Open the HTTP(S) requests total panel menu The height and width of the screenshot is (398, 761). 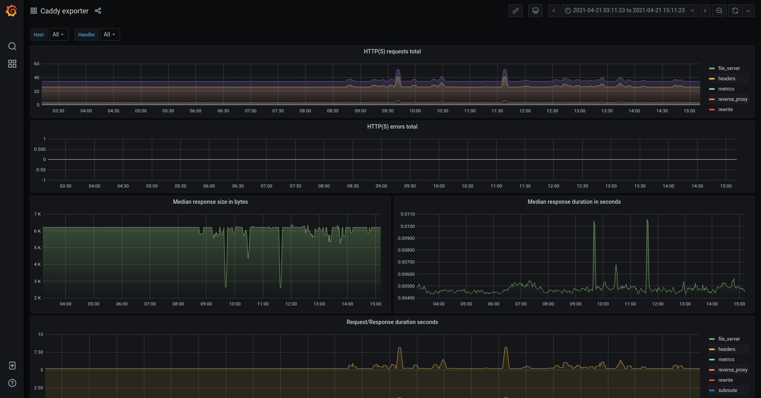[392, 51]
